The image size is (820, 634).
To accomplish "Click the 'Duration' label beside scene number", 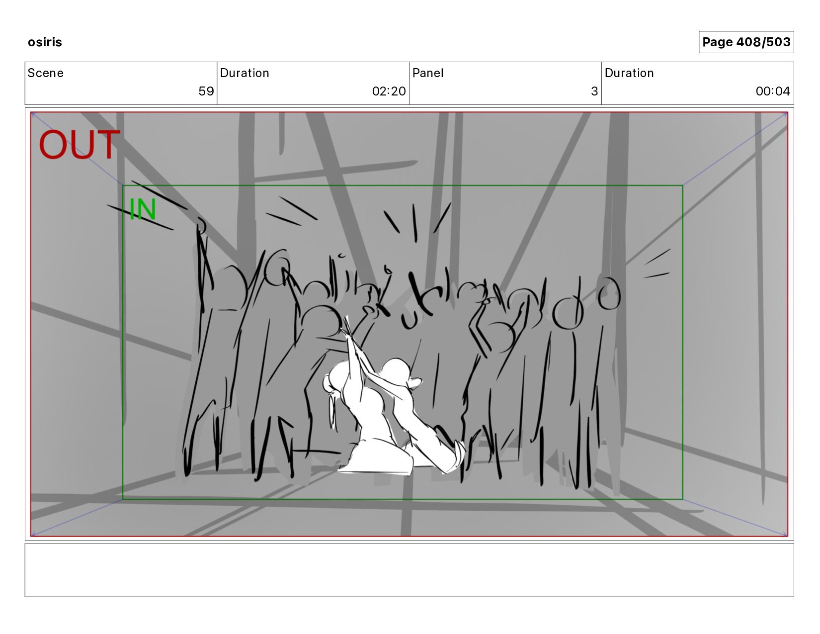I will tap(245, 73).
